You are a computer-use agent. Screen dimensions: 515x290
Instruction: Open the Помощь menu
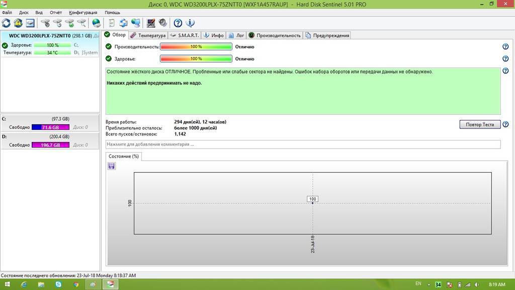click(x=112, y=13)
